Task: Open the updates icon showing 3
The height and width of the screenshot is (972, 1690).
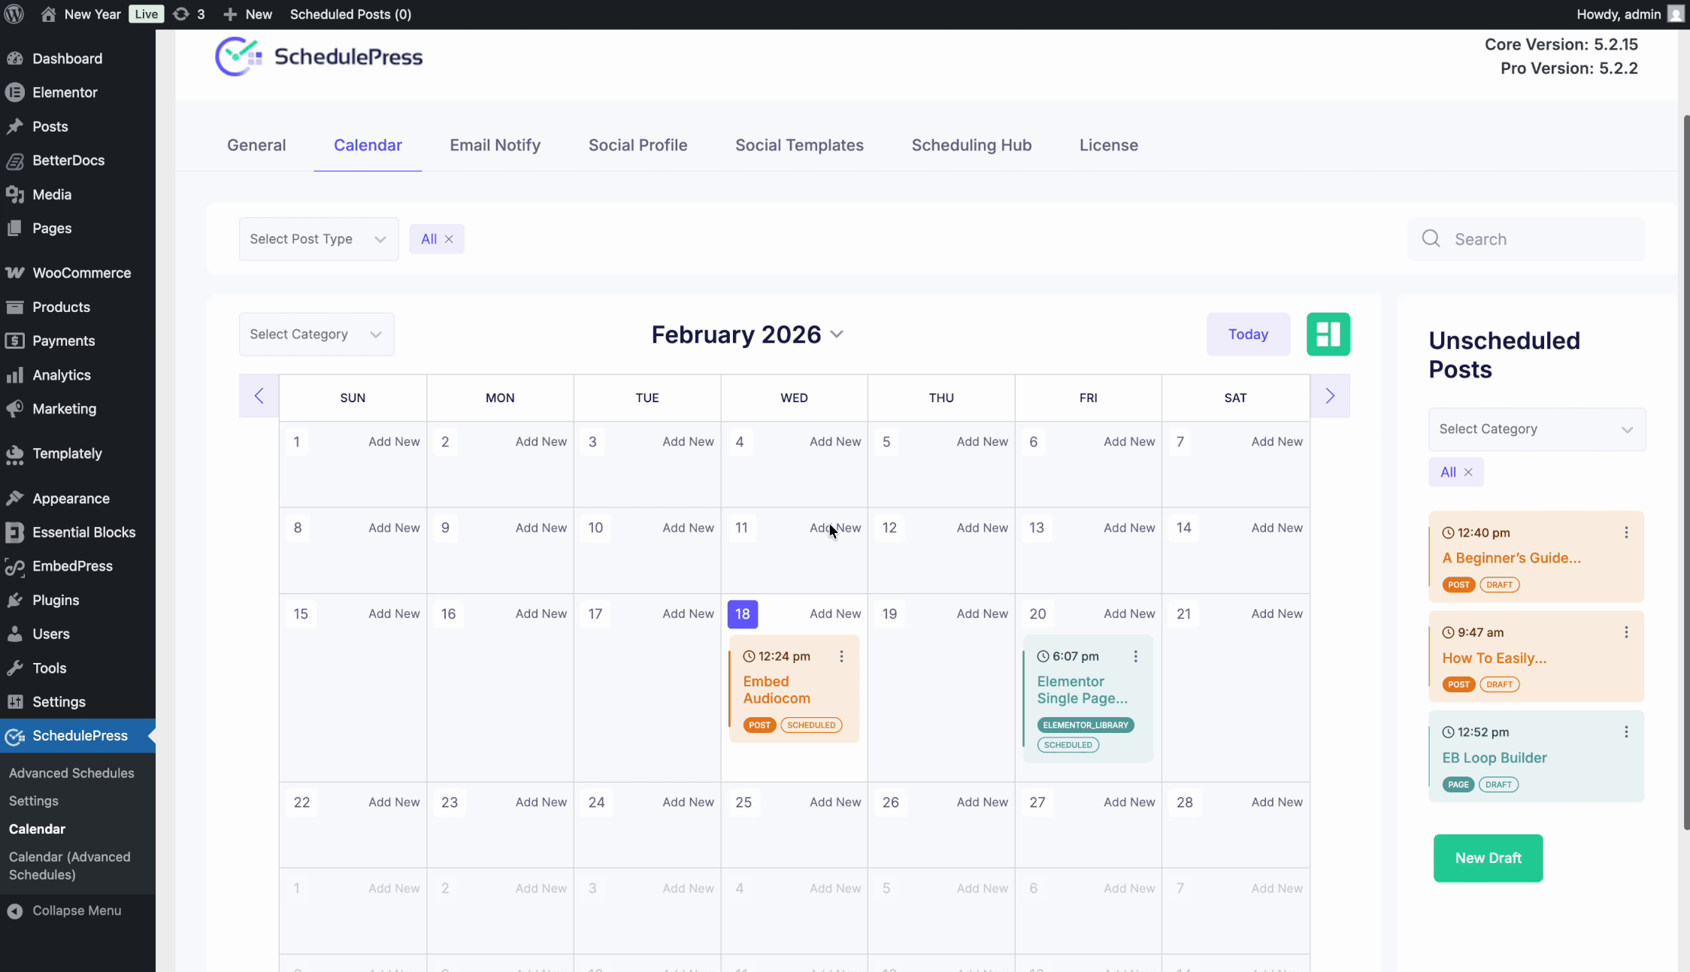Action: [182, 14]
